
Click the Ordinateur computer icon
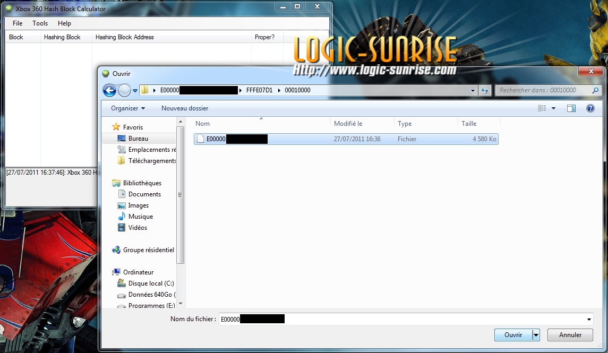[x=116, y=272]
